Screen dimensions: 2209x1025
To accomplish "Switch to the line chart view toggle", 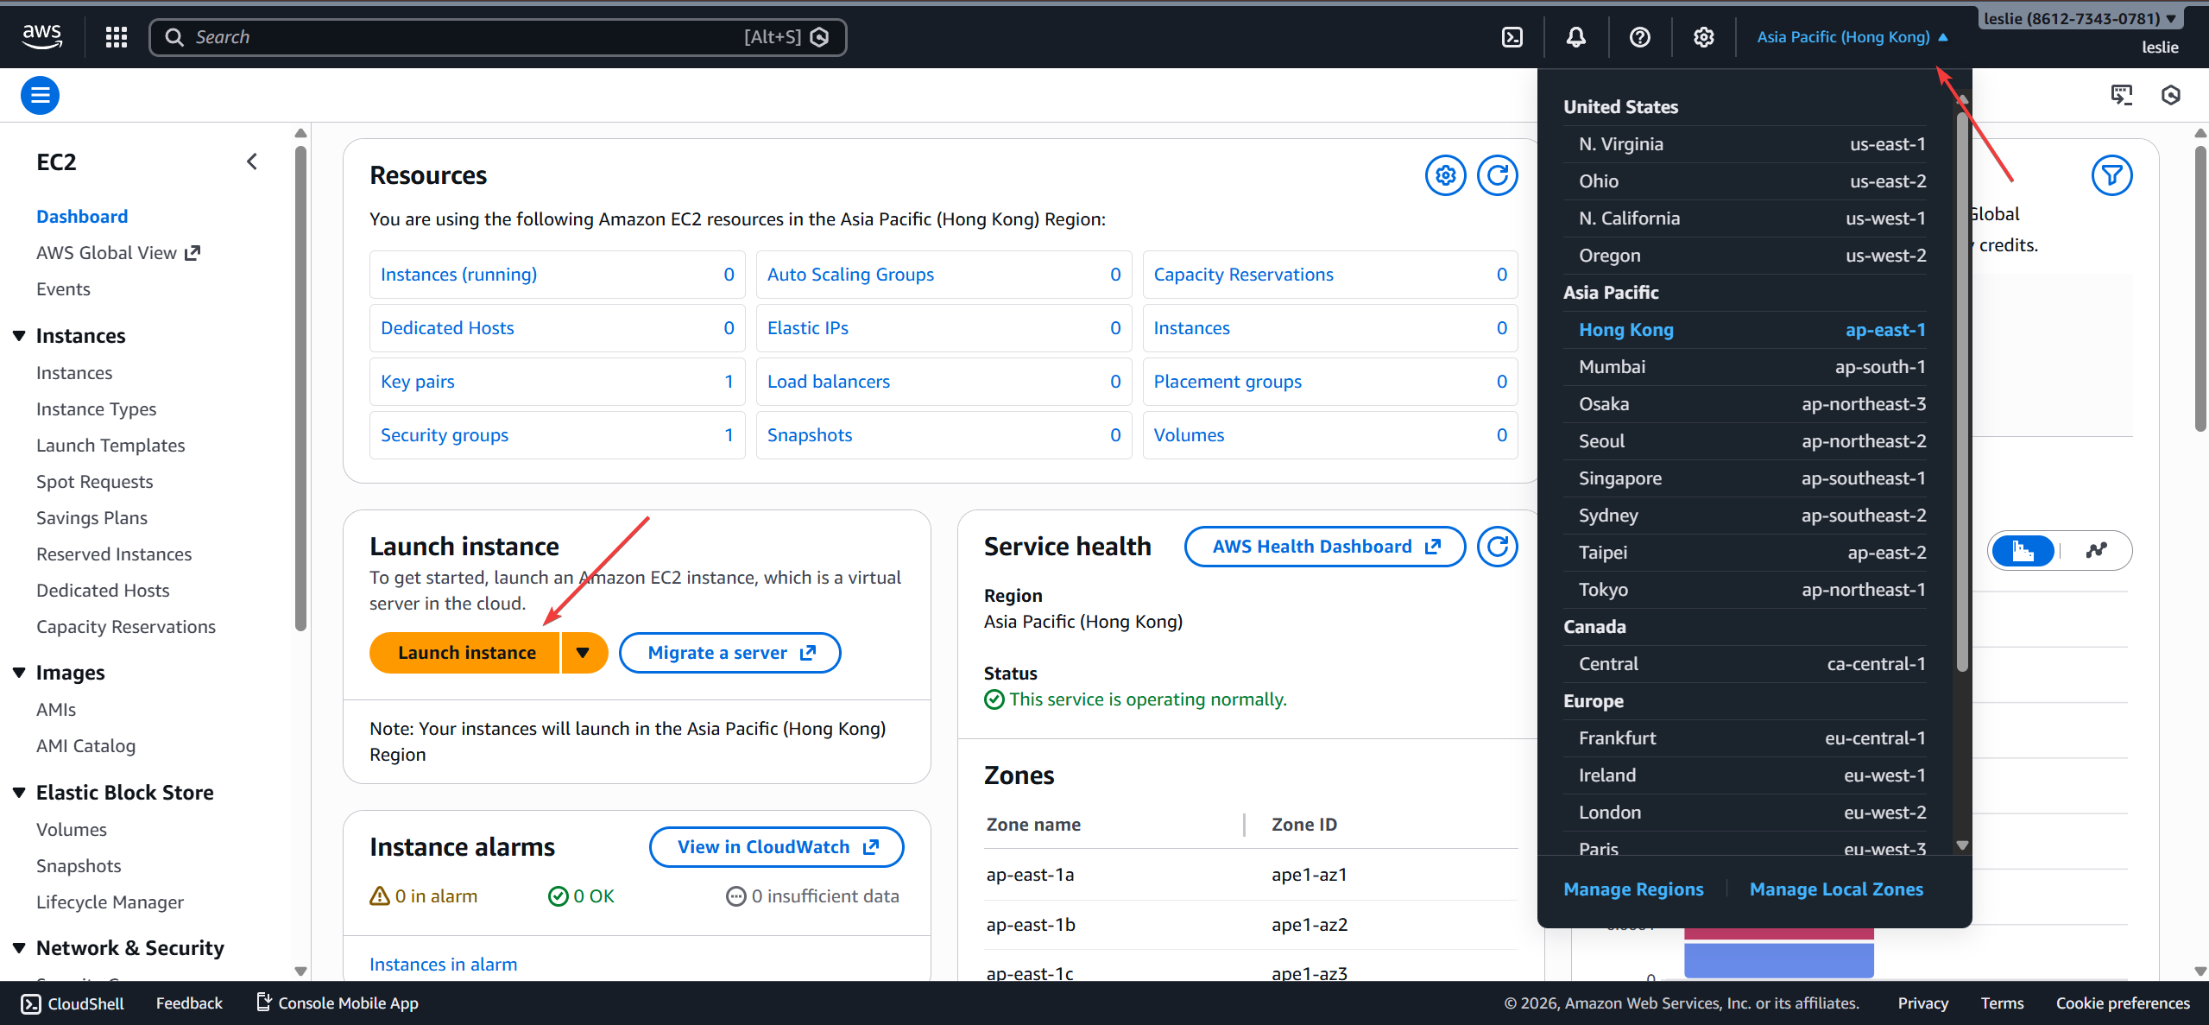I will (x=2097, y=551).
